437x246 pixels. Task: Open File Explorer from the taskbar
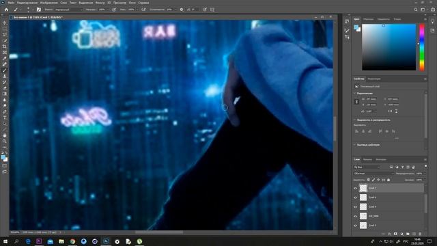[x=61, y=241]
